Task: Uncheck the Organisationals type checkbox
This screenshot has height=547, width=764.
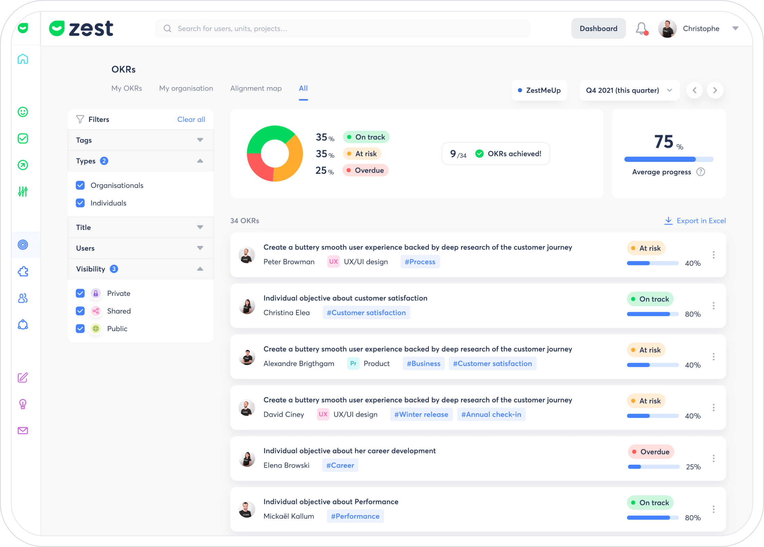Action: pyautogui.click(x=80, y=185)
